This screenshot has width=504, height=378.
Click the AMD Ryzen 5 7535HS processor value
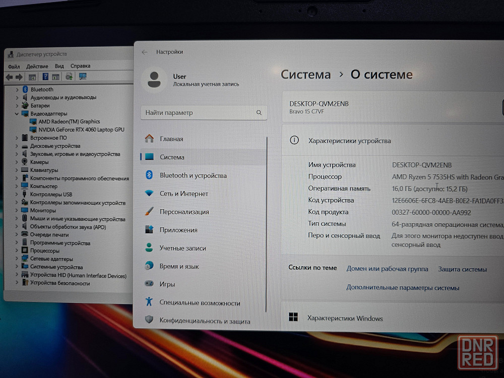tap(448, 177)
